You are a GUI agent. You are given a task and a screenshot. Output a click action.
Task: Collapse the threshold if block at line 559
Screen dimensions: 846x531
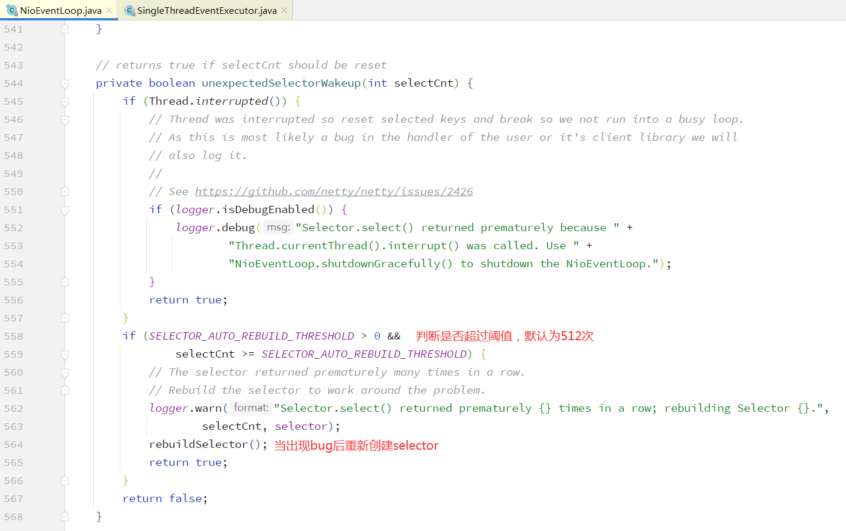click(65, 355)
